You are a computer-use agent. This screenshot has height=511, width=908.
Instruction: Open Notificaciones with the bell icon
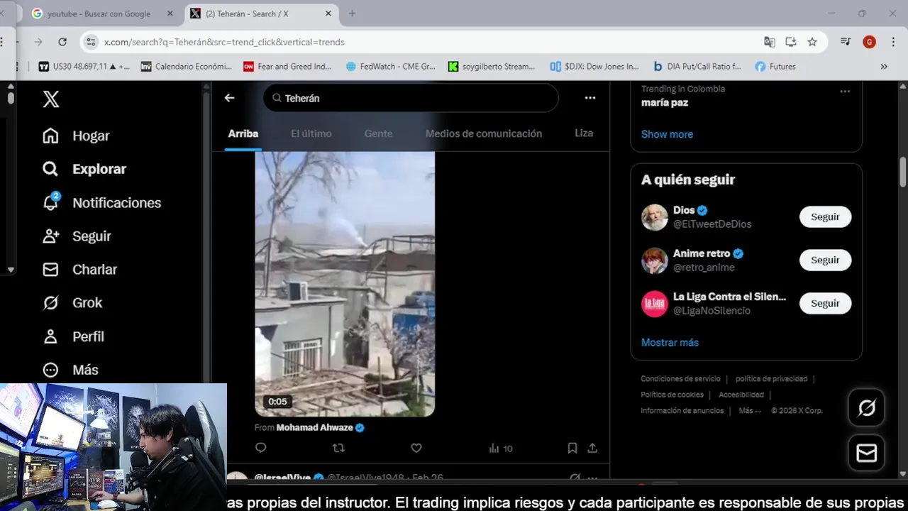tap(101, 203)
